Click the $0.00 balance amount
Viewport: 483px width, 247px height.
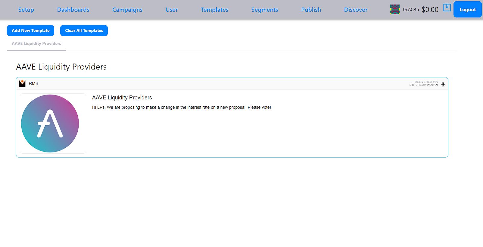pos(430,10)
